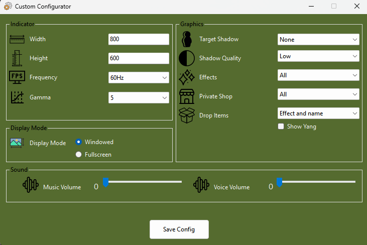Select the Windowed display mode

[x=79, y=142]
